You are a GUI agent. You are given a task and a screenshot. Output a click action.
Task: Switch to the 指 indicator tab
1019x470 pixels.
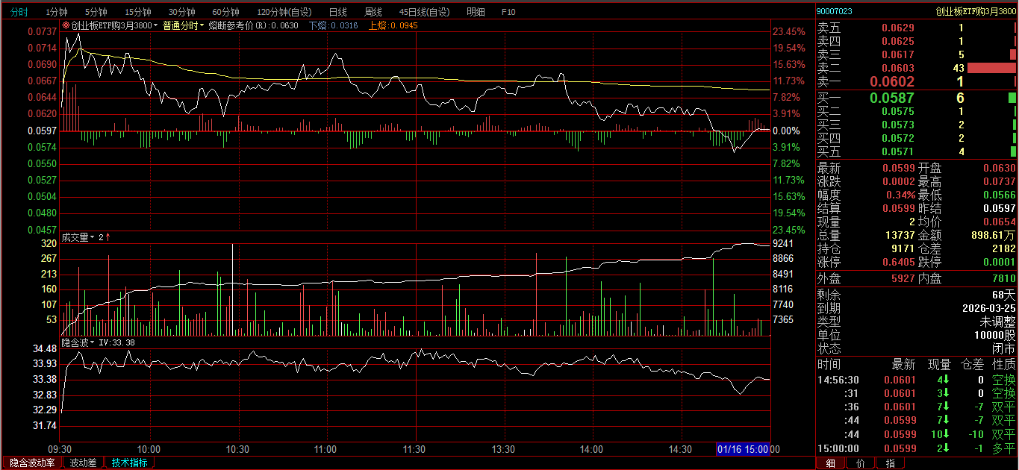pos(890,463)
